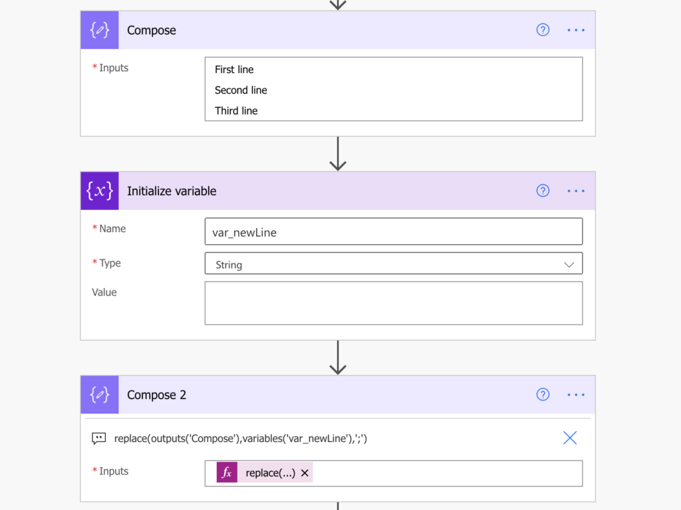Remove the replace(...) expression token
The image size is (681, 510).
(x=305, y=473)
